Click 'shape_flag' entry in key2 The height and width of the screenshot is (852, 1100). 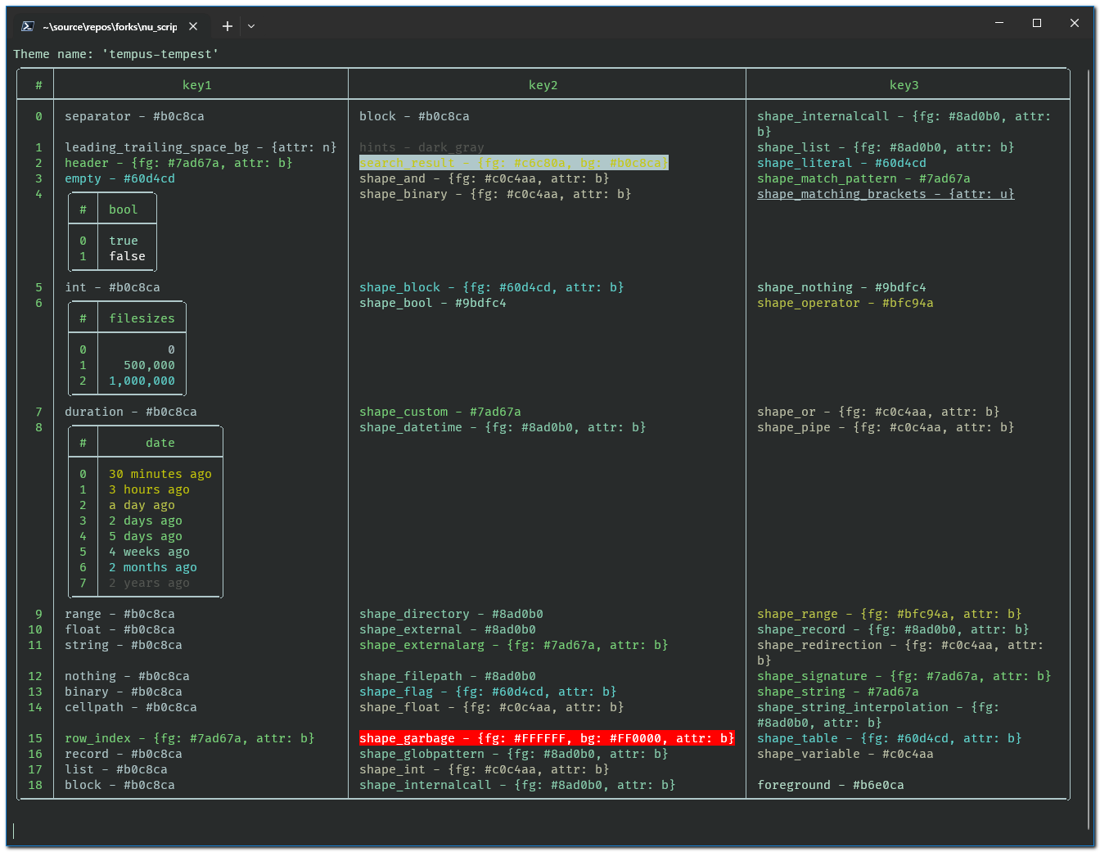[x=488, y=692]
